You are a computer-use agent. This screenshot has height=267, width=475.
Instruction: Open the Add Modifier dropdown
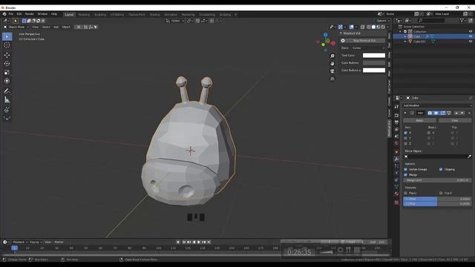point(437,105)
